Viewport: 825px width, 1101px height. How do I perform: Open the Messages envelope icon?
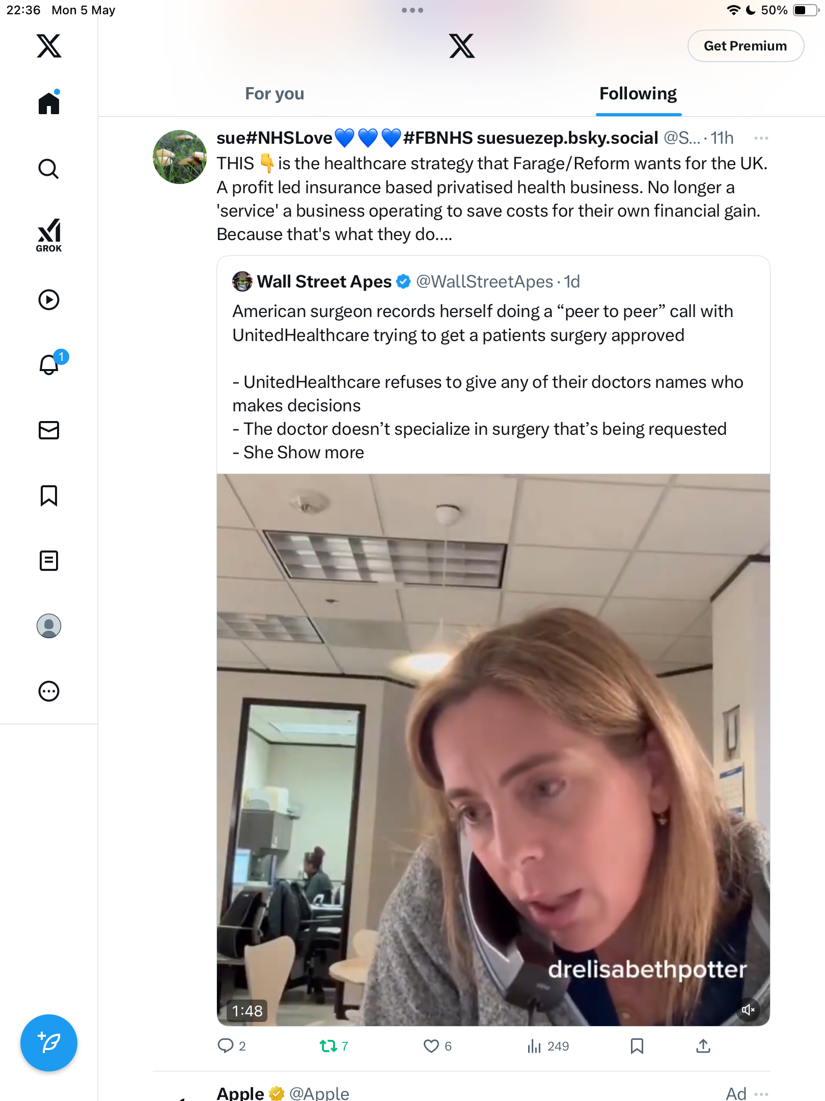[49, 430]
